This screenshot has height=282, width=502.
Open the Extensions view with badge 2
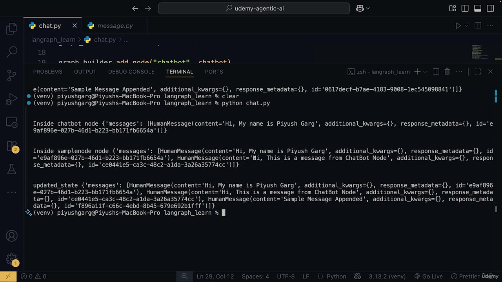pyautogui.click(x=12, y=146)
